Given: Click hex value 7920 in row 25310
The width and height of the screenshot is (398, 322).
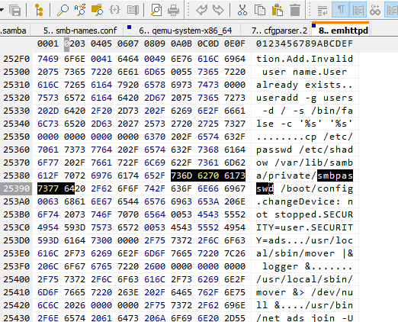Looking at the screenshot, I should click(128, 85).
